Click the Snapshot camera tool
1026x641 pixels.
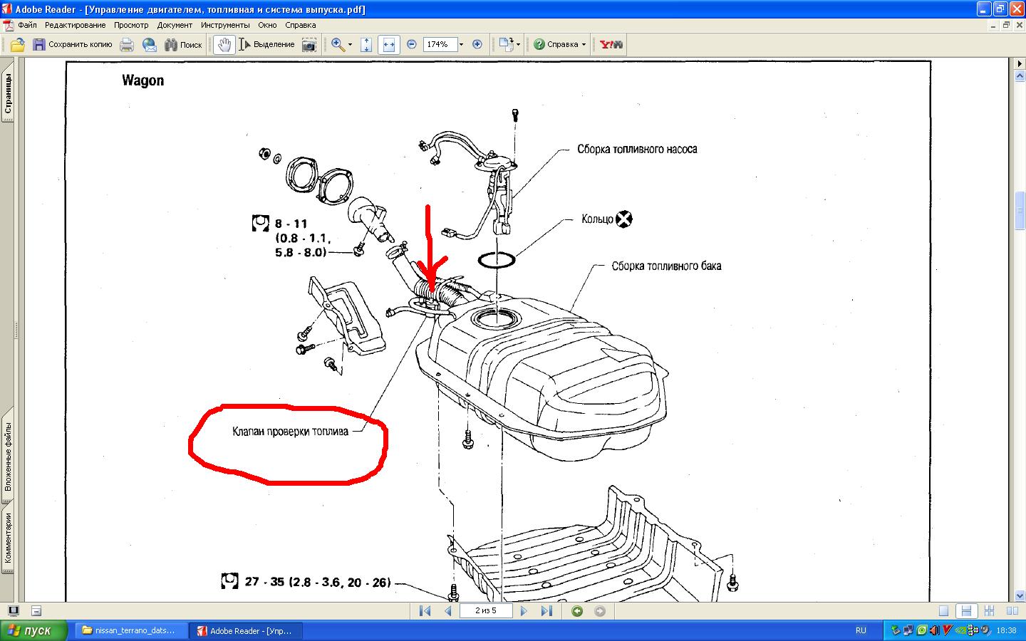[309, 45]
